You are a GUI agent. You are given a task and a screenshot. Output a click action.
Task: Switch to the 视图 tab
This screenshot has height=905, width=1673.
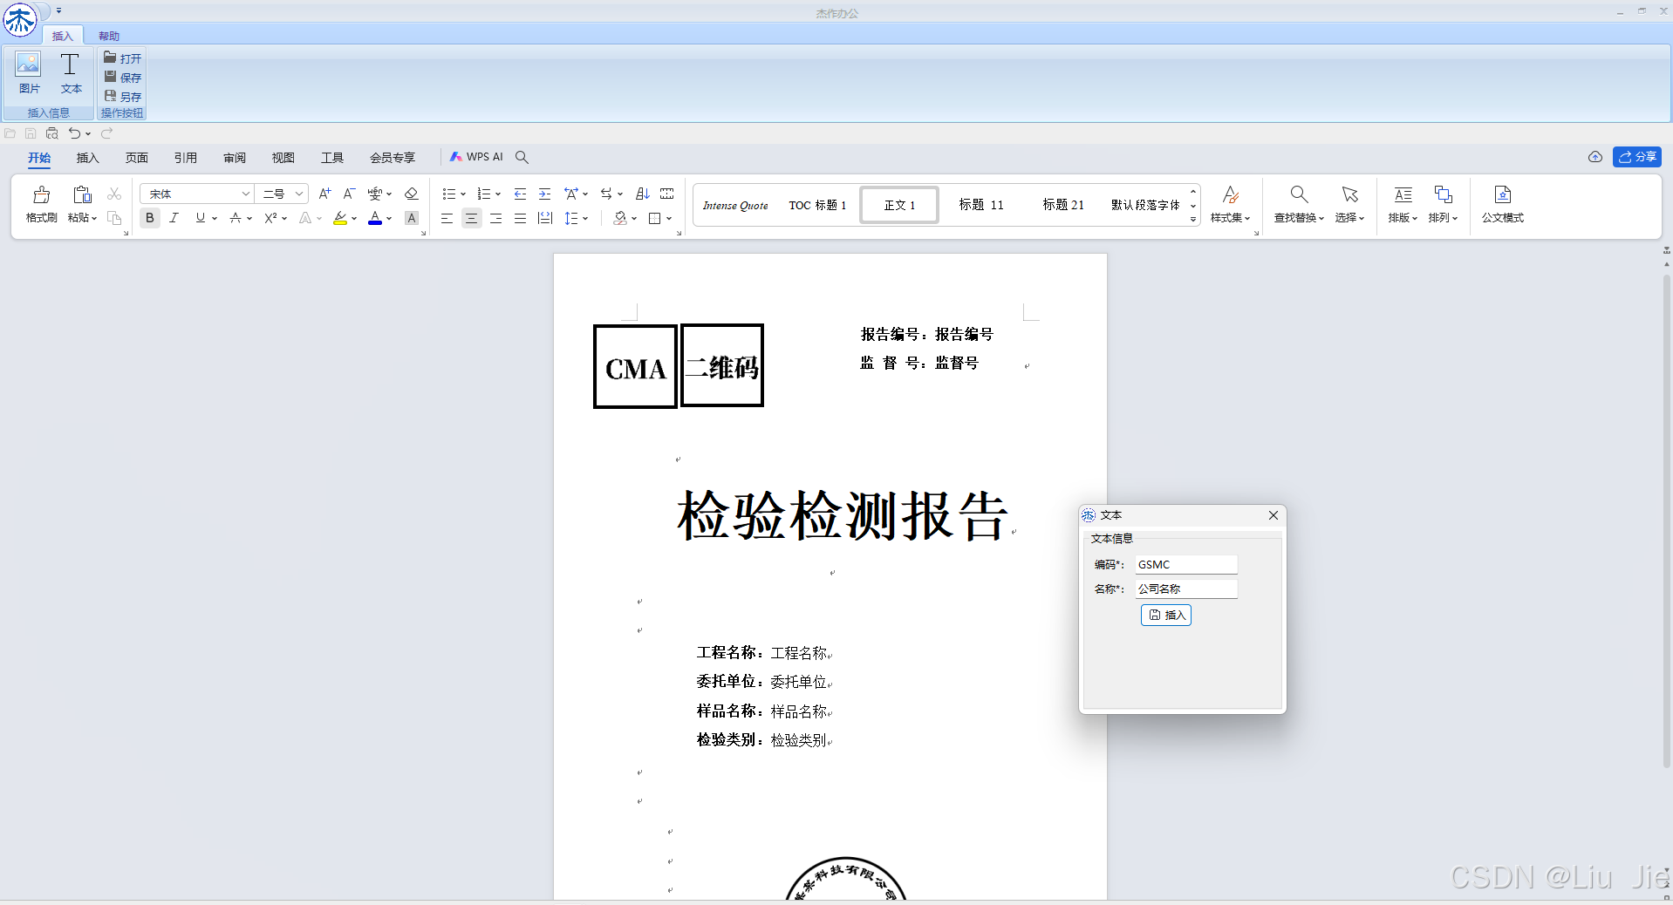point(283,158)
